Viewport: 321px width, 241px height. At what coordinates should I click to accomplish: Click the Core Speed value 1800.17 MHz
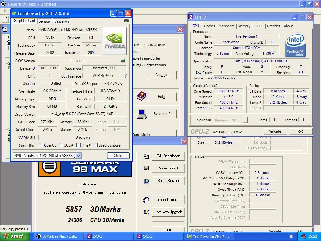coord(229,91)
